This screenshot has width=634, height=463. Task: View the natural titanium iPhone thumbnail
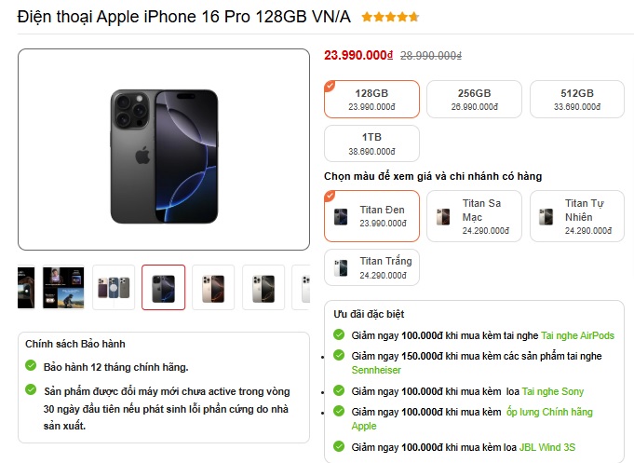coord(263,287)
